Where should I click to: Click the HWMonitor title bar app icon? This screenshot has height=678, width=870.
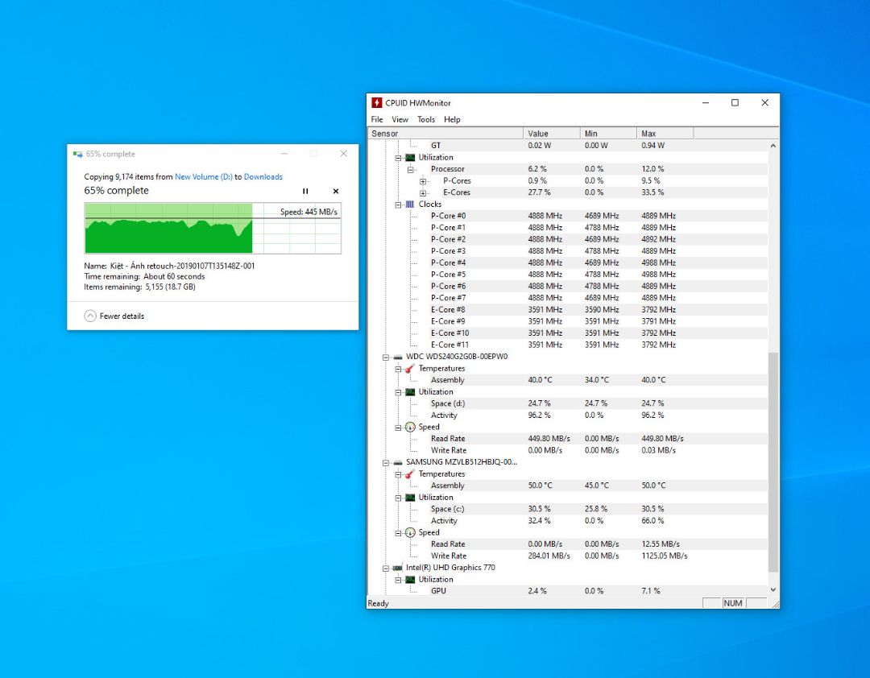click(x=377, y=103)
